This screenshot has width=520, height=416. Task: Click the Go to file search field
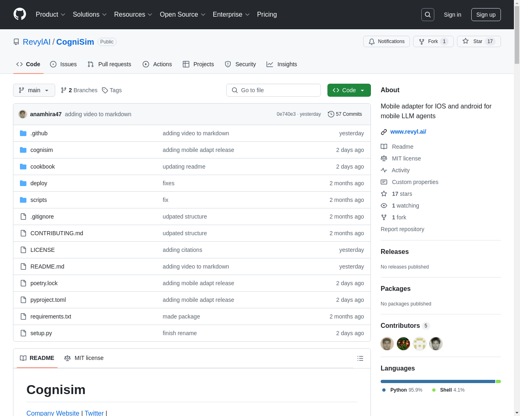[x=273, y=90]
